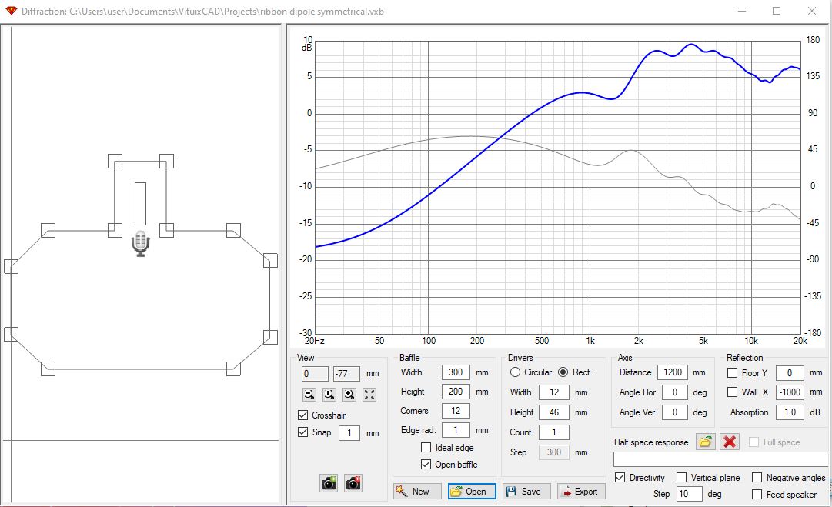Screen dimensions: 832x507
Task: Select the rectangular ribbon driver on baffle
Action: (141, 204)
